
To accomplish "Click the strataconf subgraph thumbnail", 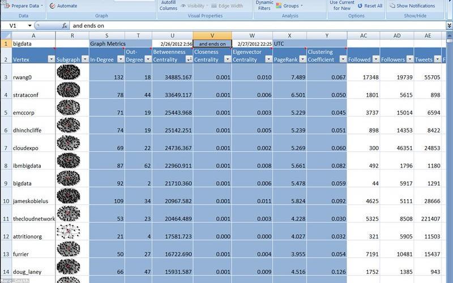I will pyautogui.click(x=69, y=90).
